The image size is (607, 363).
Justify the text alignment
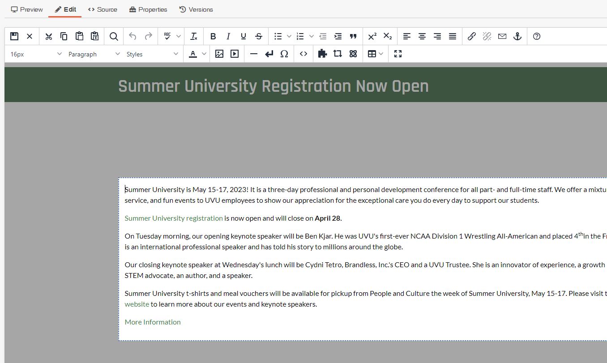pyautogui.click(x=453, y=36)
